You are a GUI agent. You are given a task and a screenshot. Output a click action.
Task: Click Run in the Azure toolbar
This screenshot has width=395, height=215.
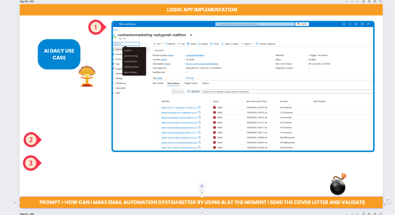(x=157, y=44)
